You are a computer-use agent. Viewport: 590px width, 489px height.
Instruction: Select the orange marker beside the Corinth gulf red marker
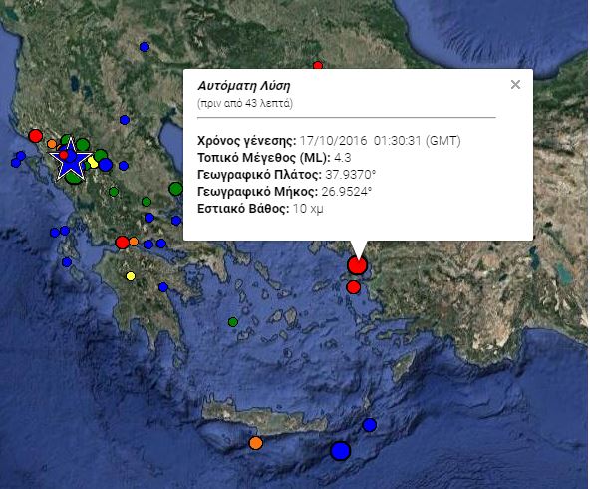pyautogui.click(x=134, y=242)
